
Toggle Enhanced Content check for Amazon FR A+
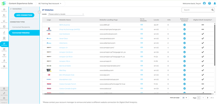[x=184, y=61]
